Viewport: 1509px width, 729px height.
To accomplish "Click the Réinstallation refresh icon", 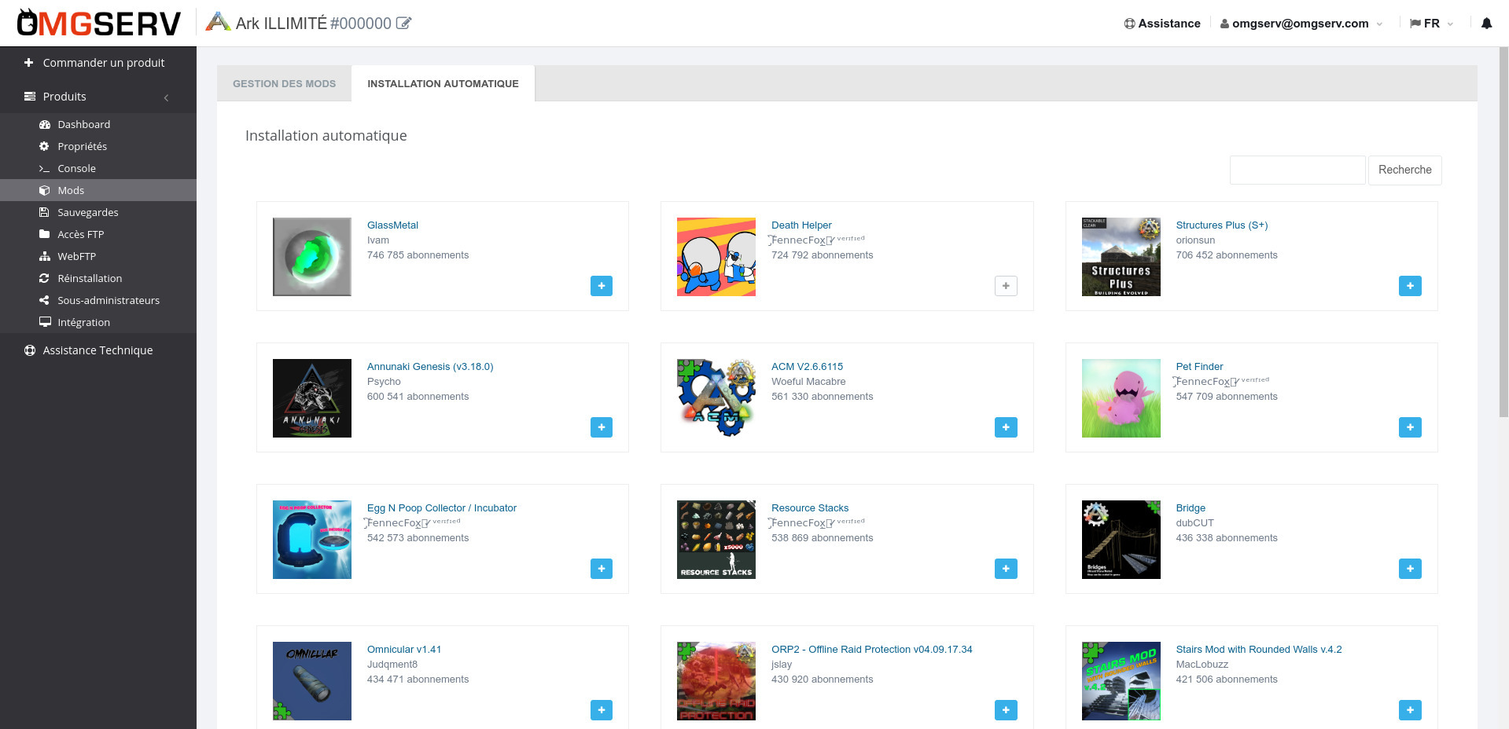I will (44, 278).
